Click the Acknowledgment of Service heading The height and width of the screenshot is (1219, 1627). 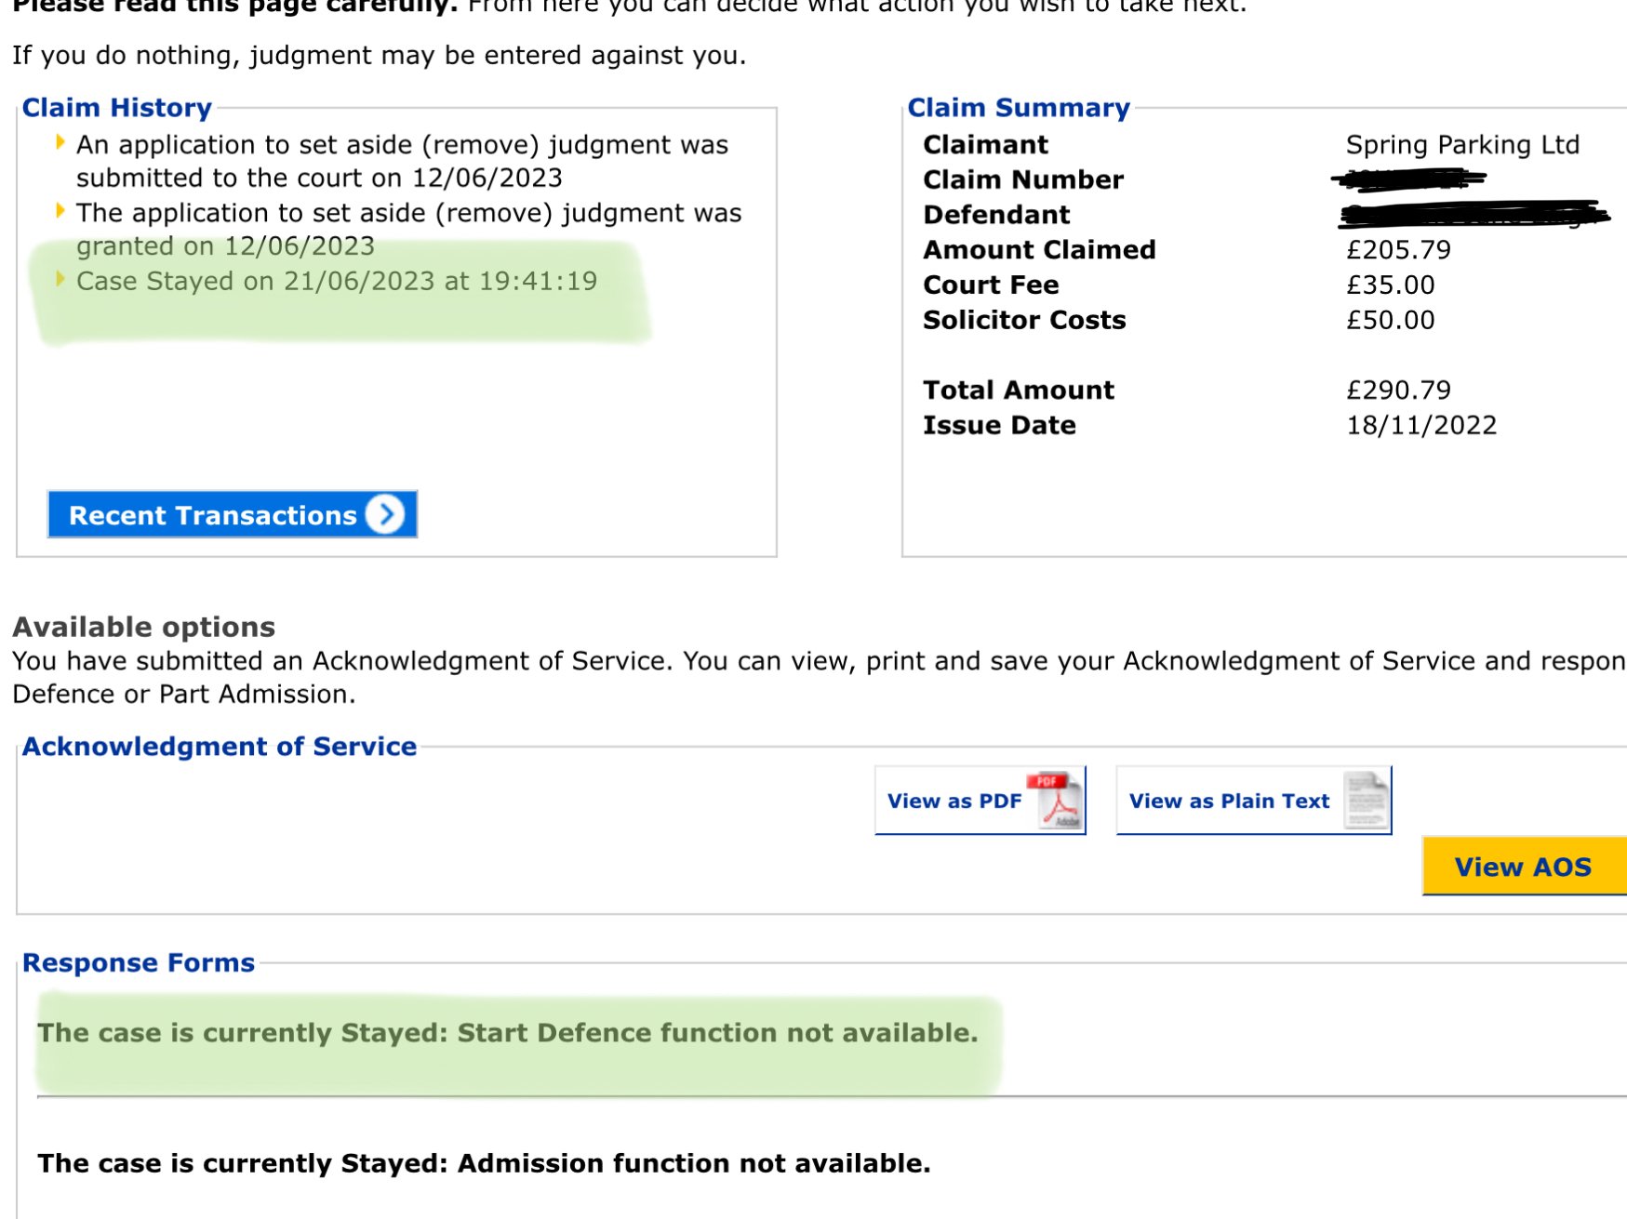click(220, 747)
